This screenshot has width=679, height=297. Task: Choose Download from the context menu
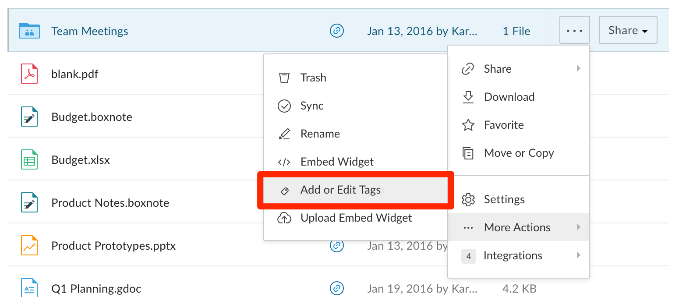pos(519,97)
